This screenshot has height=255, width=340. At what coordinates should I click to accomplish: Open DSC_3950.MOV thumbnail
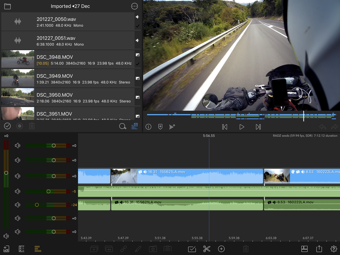[x=18, y=97]
